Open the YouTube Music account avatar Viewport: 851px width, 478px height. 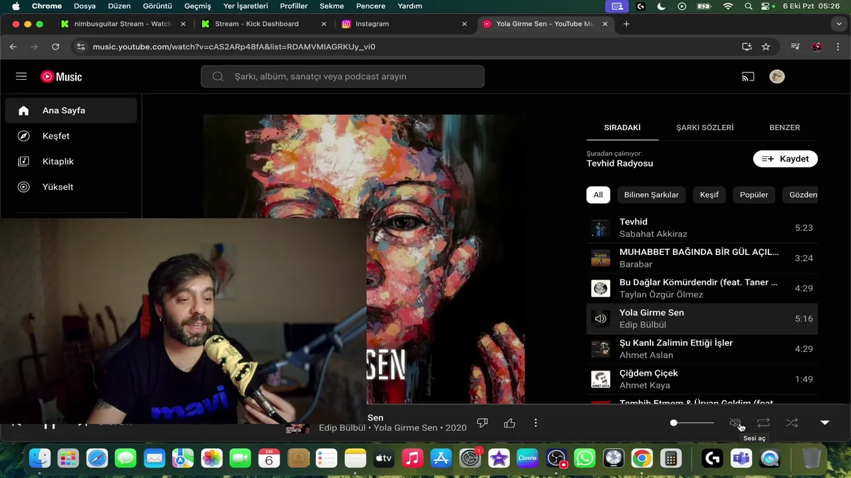[x=777, y=76]
